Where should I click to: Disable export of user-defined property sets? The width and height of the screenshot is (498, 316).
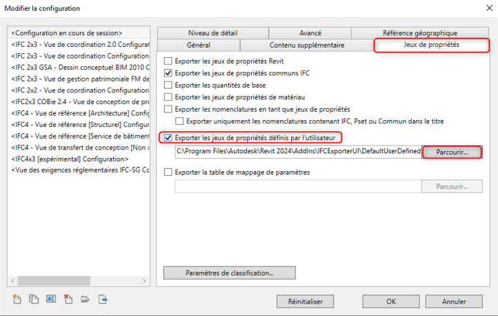pos(169,137)
